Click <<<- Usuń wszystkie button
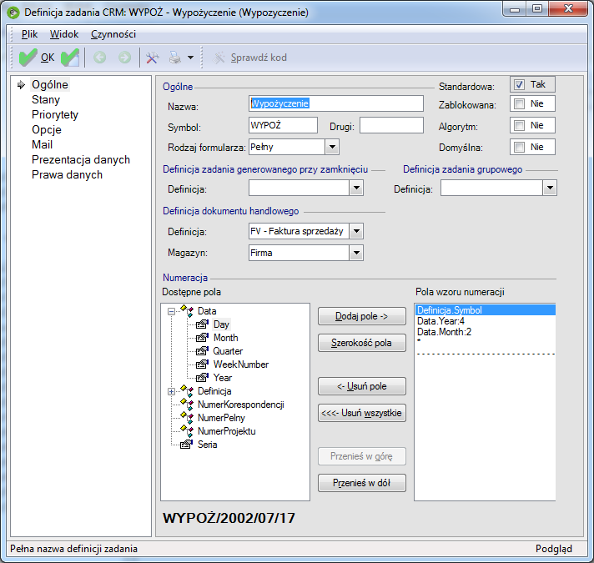 click(362, 413)
